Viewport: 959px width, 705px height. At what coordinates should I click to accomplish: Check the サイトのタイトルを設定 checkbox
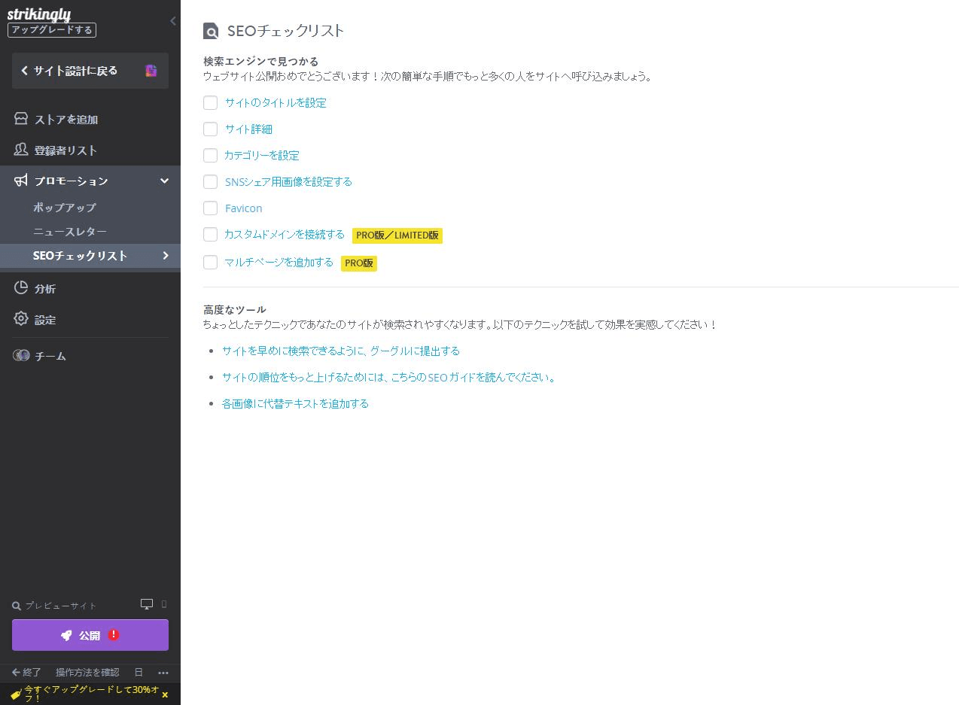click(210, 102)
